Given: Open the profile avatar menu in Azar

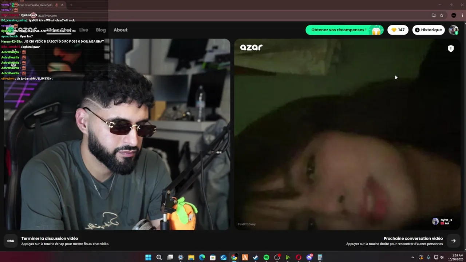Looking at the screenshot, I should [453, 30].
